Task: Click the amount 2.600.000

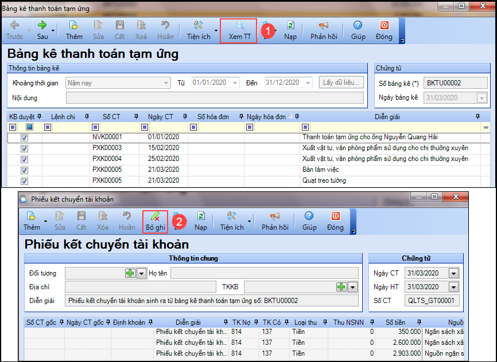Action: coord(407,343)
